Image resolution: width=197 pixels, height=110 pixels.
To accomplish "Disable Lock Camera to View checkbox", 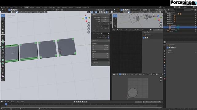I will 108,38.
